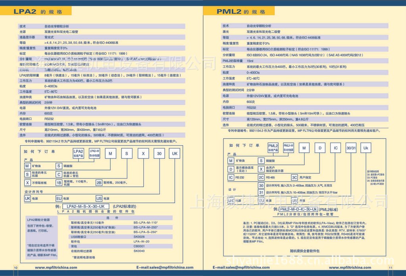
Task: Click the LPA2颗粒计数器 side note box
Action: pyautogui.click(x=41, y=238)
